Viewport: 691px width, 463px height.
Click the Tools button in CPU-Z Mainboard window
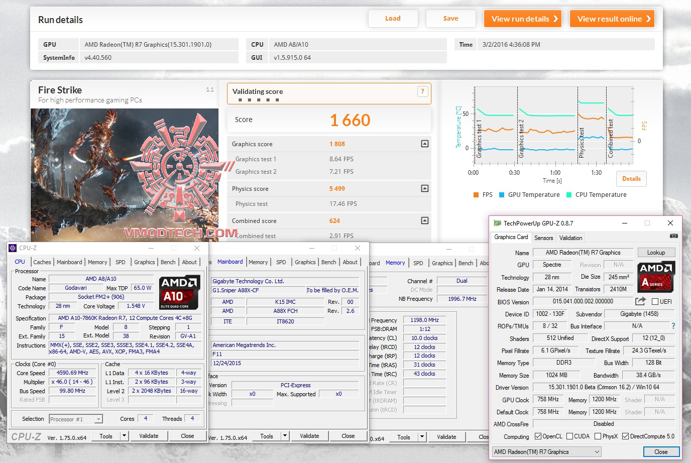(267, 436)
